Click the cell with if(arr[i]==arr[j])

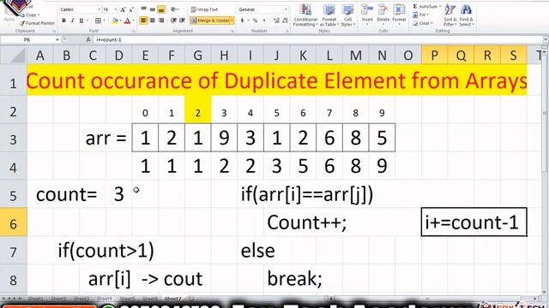coord(307,194)
